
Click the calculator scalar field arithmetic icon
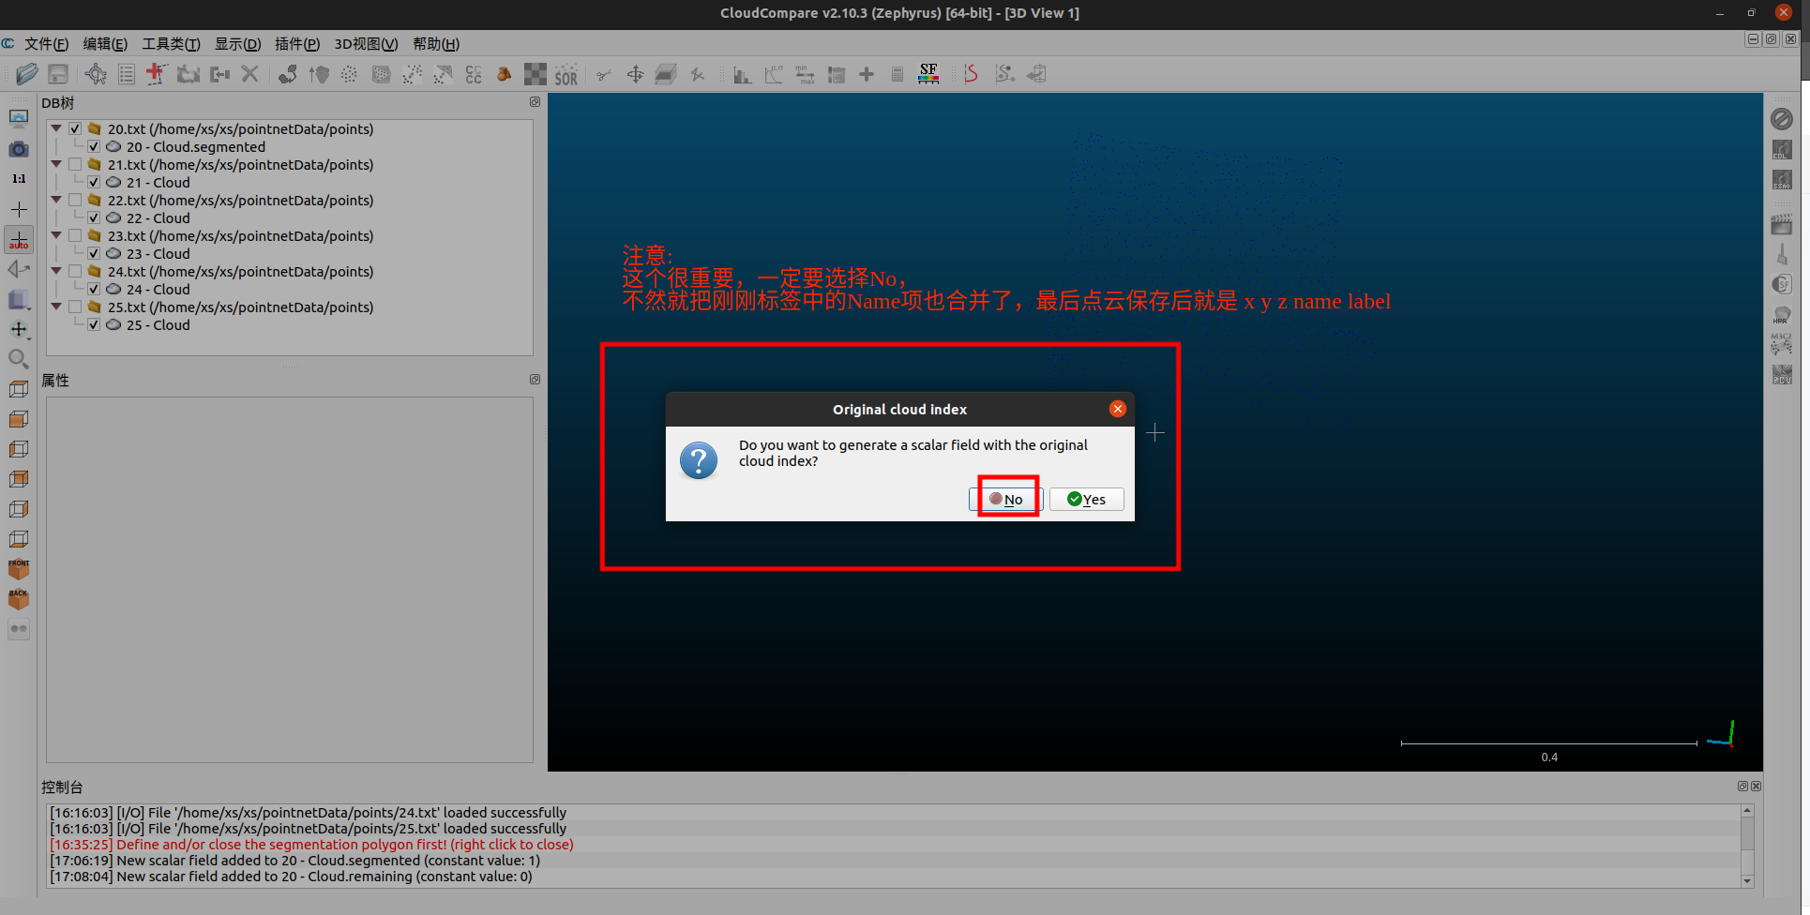point(897,74)
